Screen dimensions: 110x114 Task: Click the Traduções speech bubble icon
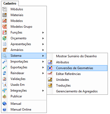pos(50,85)
